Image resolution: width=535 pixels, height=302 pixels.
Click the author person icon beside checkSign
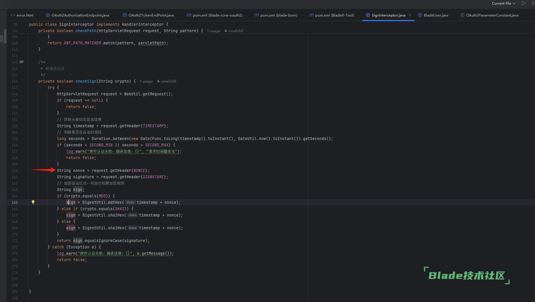158,81
